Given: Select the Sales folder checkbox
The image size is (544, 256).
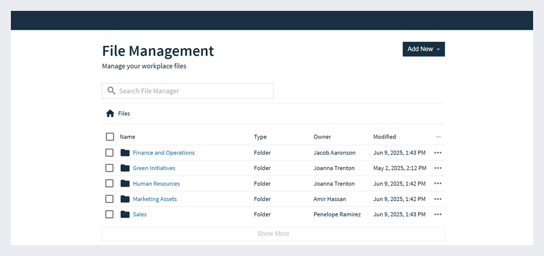Looking at the screenshot, I should click(x=109, y=214).
